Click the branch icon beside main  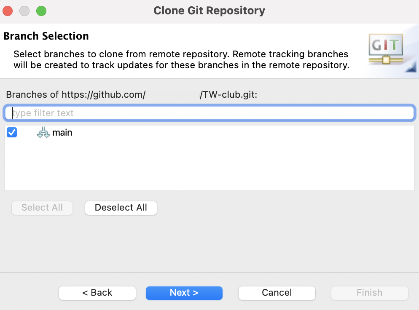tap(43, 133)
